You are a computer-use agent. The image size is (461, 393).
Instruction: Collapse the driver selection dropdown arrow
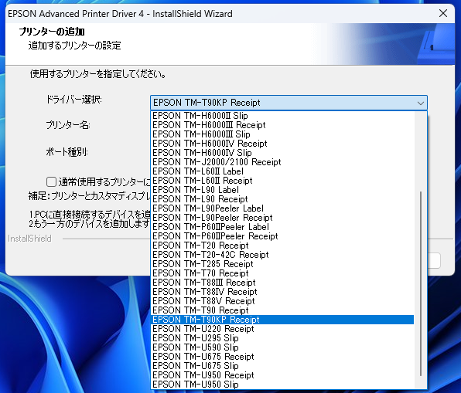(x=421, y=103)
